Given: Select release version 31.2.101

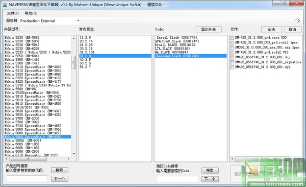Looking at the screenshot, I should [115, 52].
